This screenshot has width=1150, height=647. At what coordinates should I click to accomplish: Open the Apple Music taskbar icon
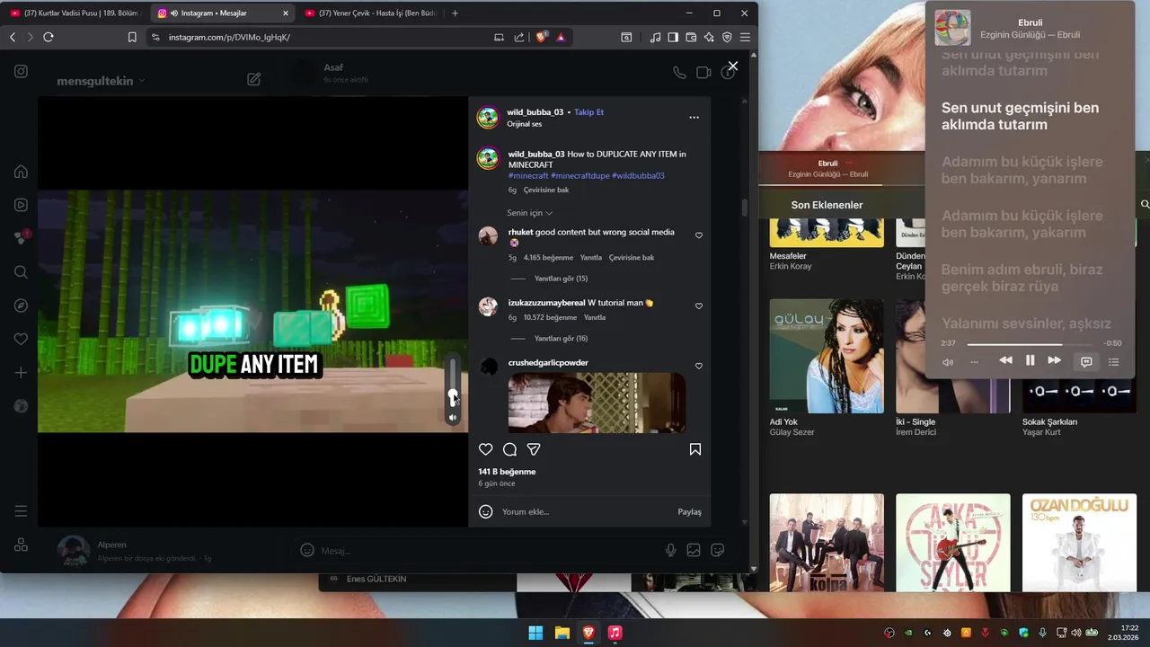pyautogui.click(x=615, y=633)
